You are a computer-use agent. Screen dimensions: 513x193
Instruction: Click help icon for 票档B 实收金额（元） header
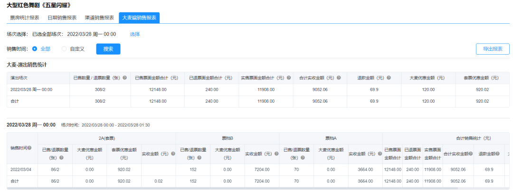276,154
